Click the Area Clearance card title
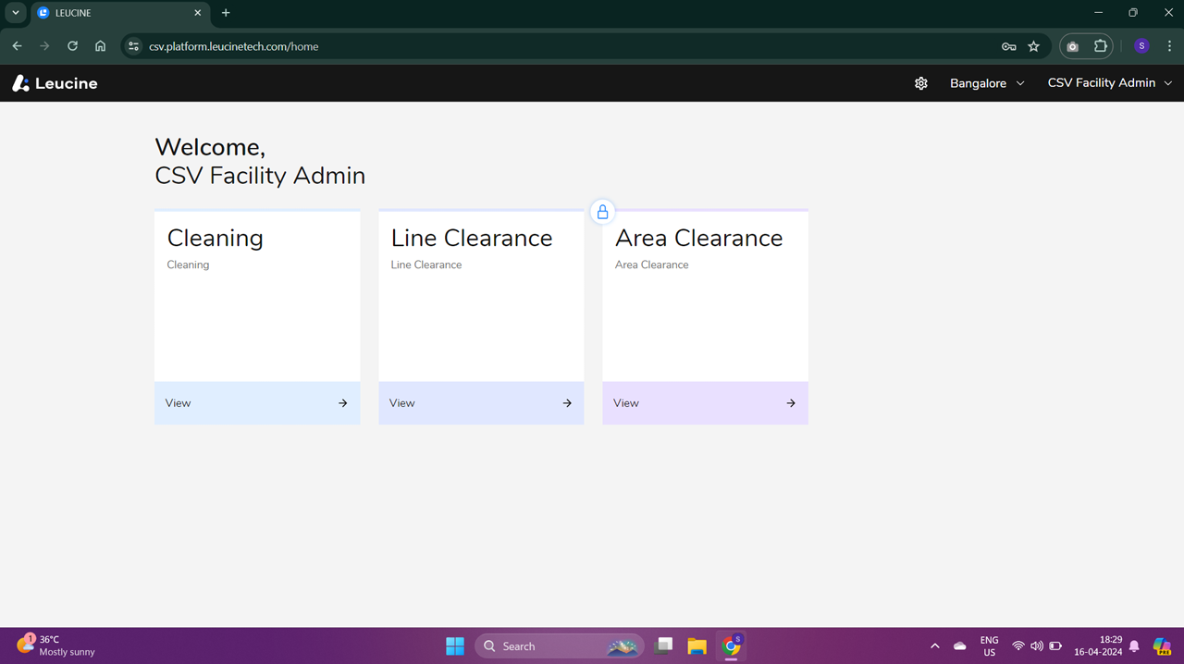This screenshot has width=1184, height=664. [x=699, y=238]
